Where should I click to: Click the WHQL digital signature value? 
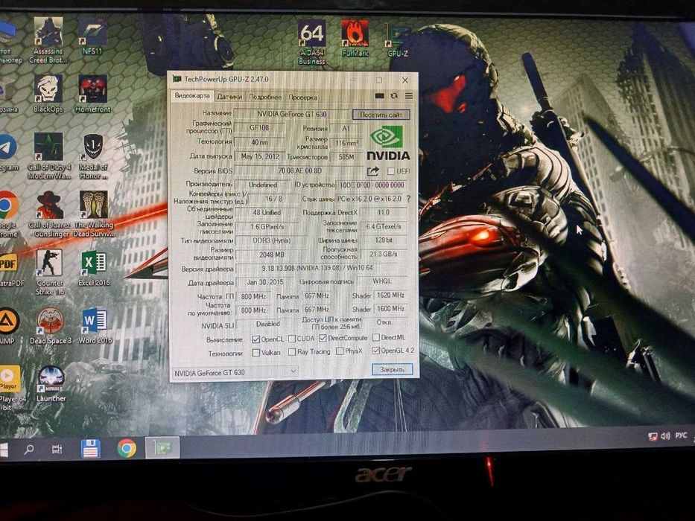[381, 281]
